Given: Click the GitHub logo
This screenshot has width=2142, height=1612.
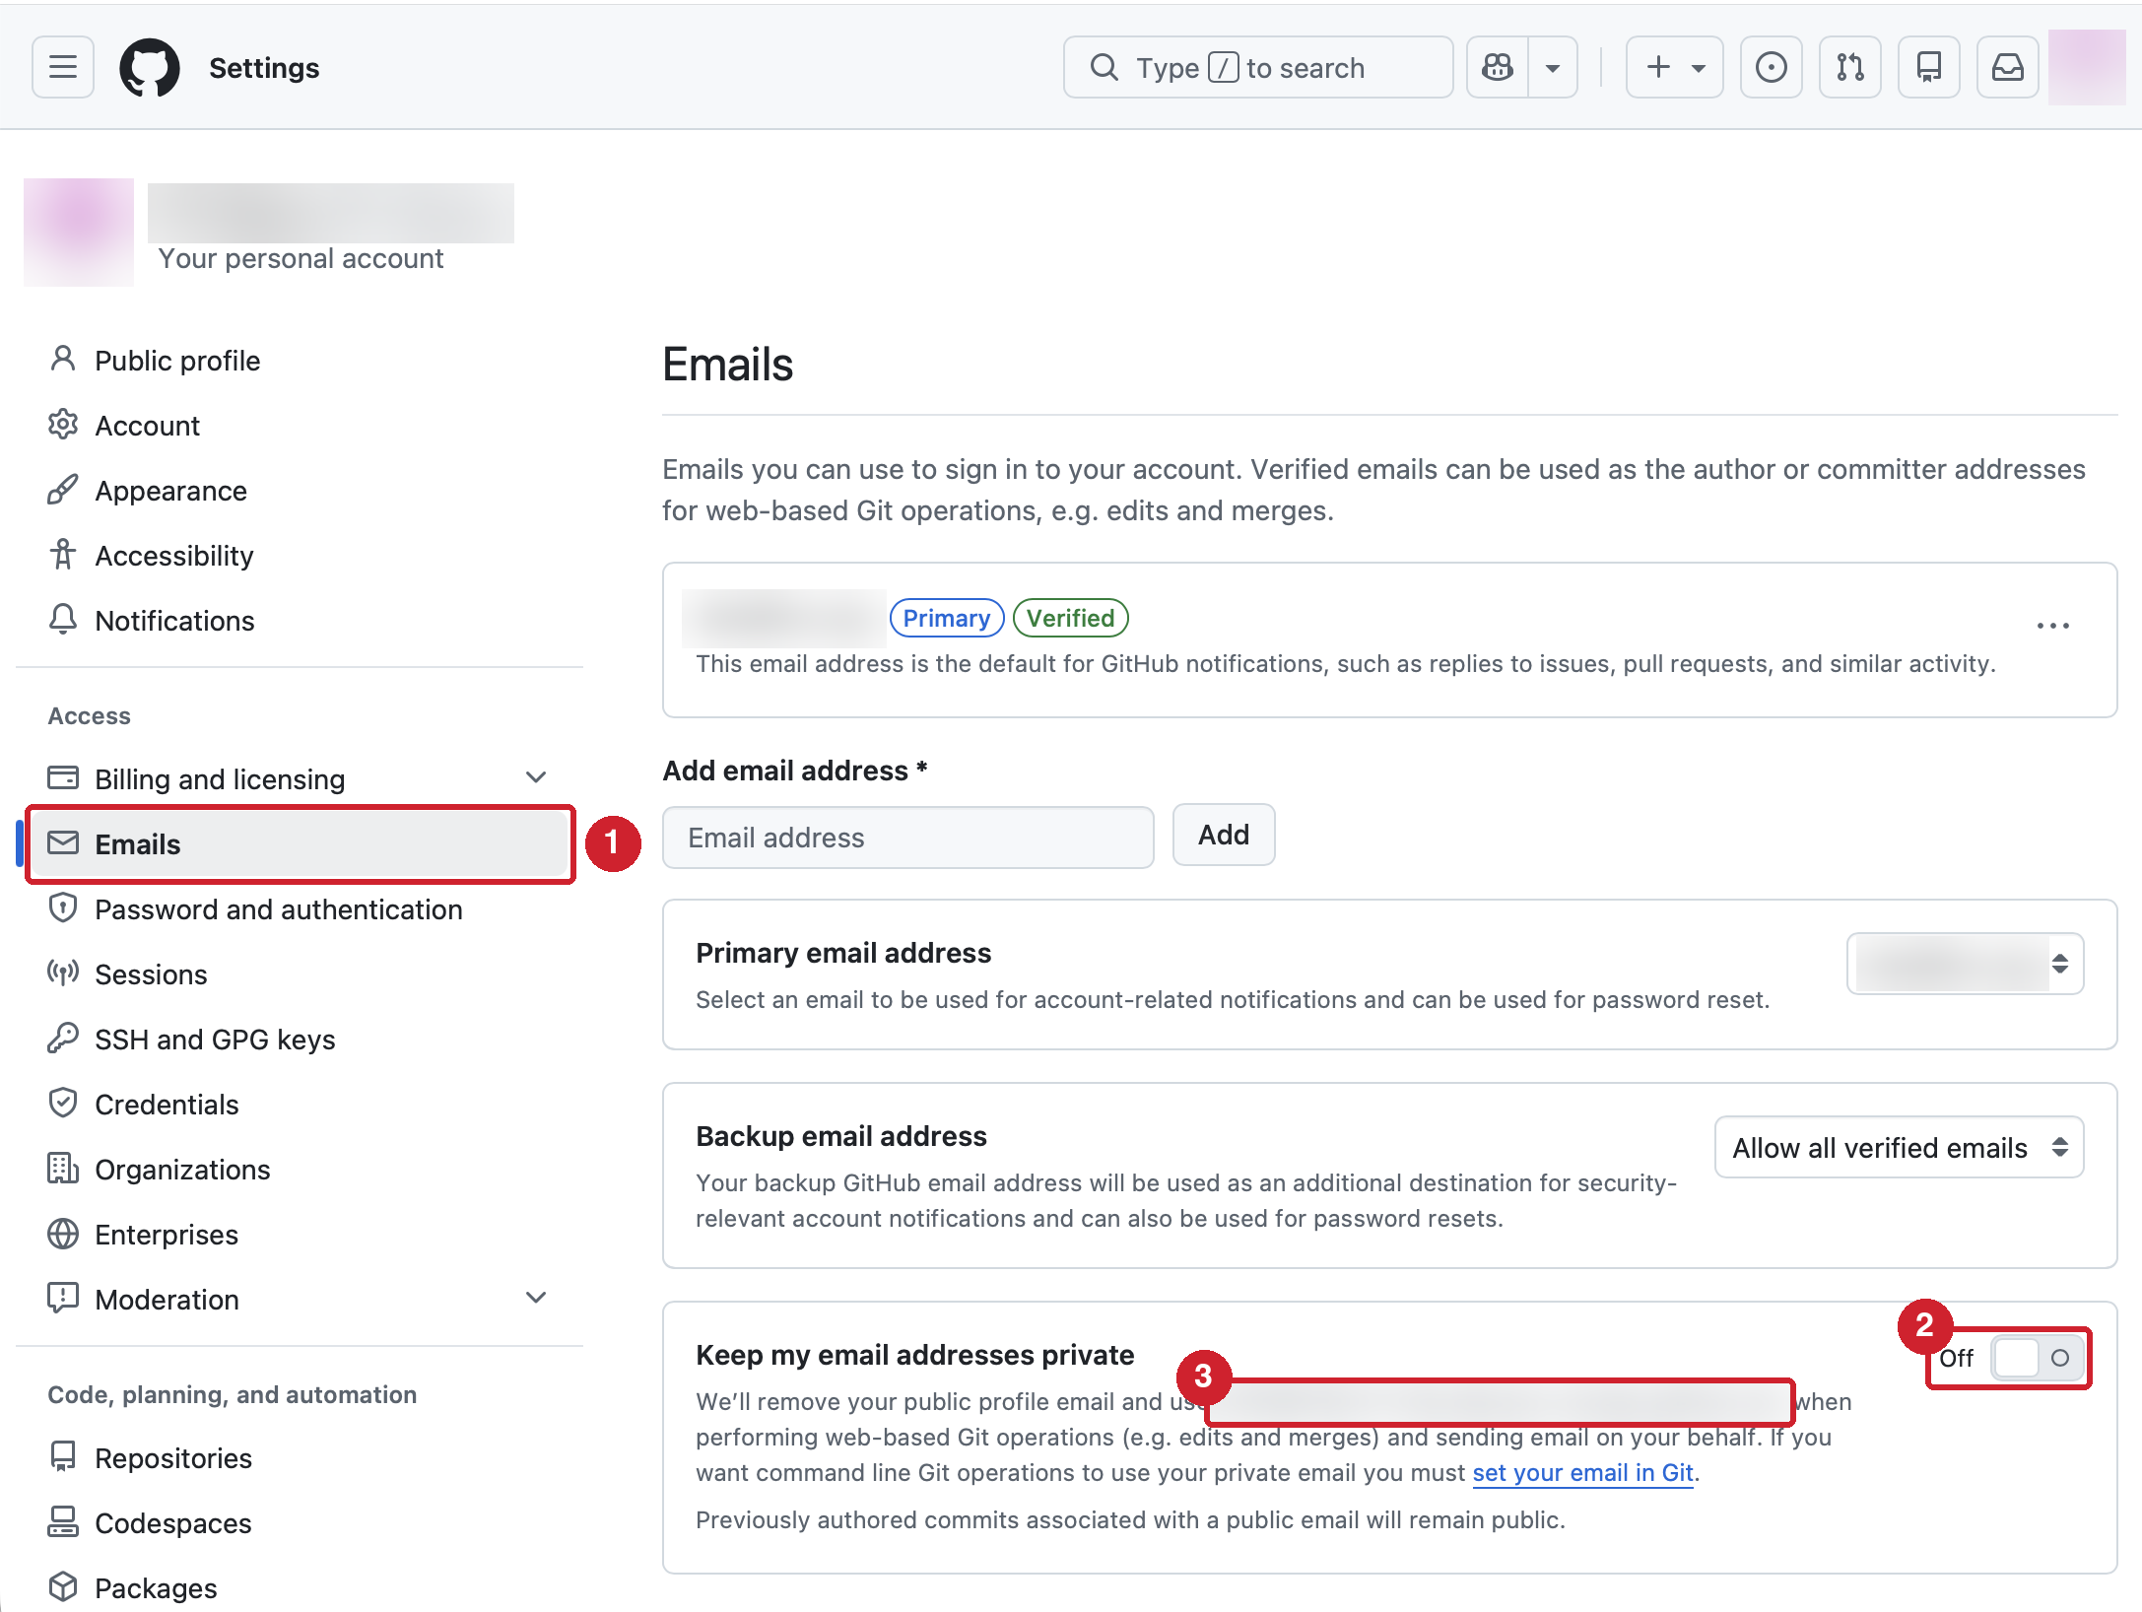Looking at the screenshot, I should click(x=150, y=67).
